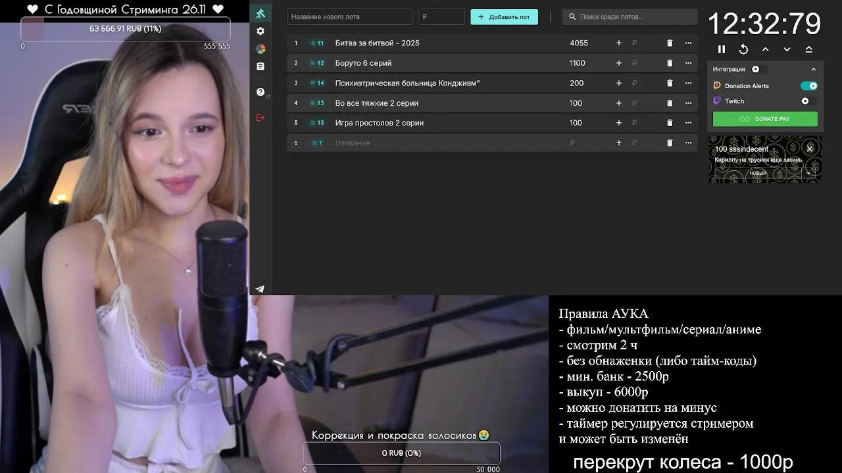
Task: Open more options for 'Боруто 6 серий'
Action: (688, 63)
